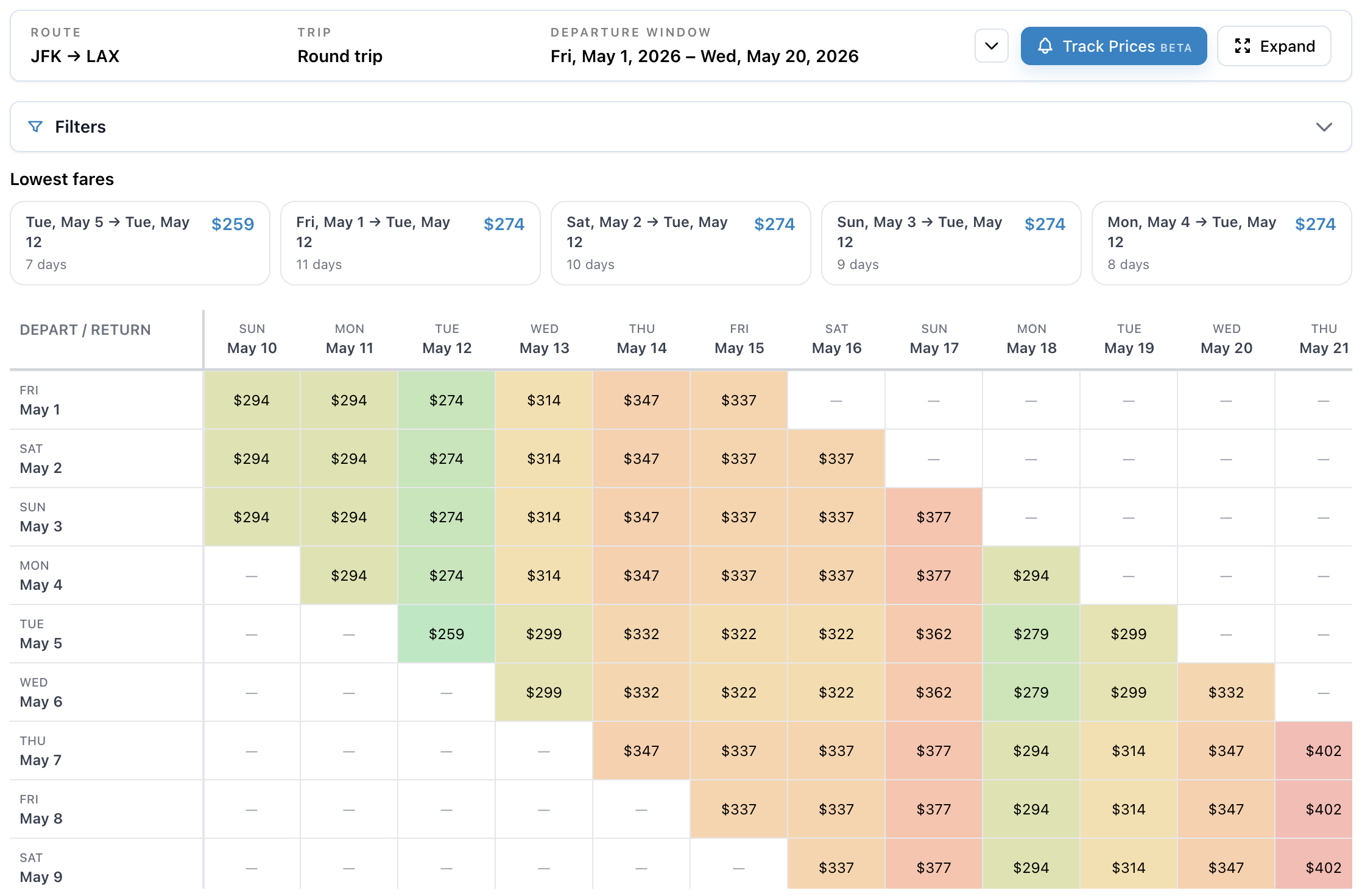Select $314 fare for May 7 to May 19

click(1129, 751)
